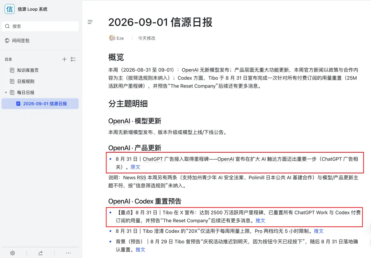
Task: Click the page title 2026-09-01 信源日报
Action: (160, 22)
